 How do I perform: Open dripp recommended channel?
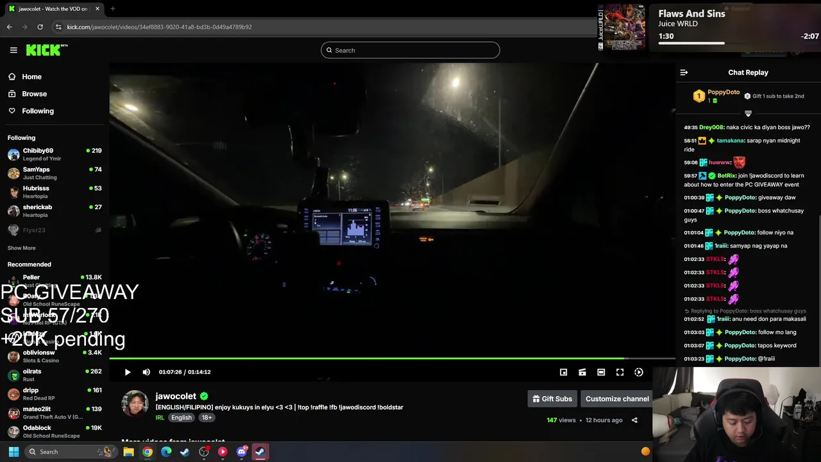coord(55,394)
